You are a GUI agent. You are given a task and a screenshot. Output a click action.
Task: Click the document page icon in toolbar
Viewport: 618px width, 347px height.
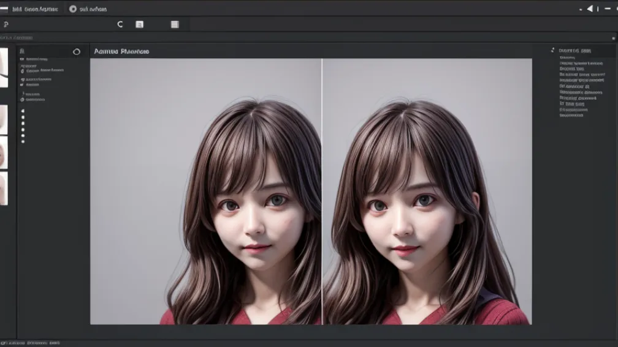point(140,24)
